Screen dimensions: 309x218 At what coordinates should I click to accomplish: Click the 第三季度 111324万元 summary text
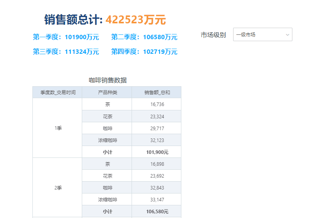[x=66, y=52]
